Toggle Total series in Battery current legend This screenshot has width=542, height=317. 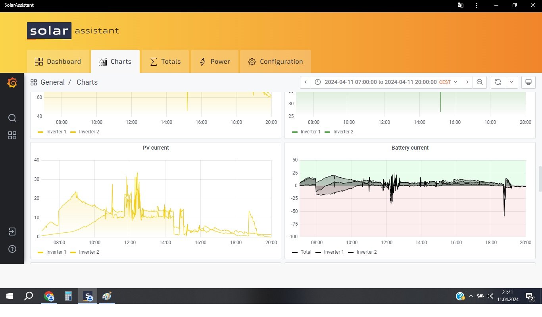tap(302, 252)
